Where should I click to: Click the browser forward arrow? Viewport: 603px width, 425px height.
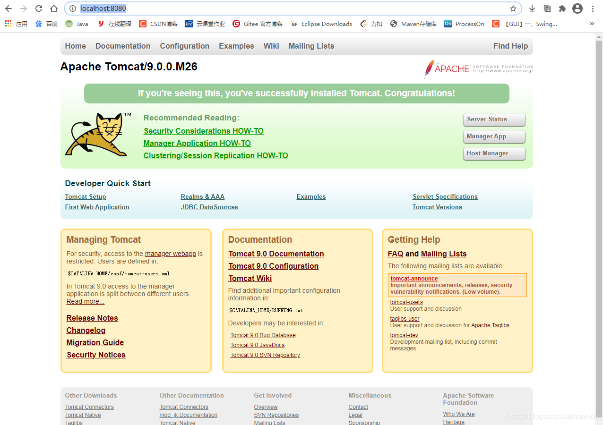[x=24, y=8]
